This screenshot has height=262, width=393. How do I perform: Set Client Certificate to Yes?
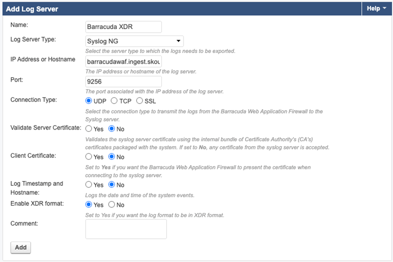point(89,157)
